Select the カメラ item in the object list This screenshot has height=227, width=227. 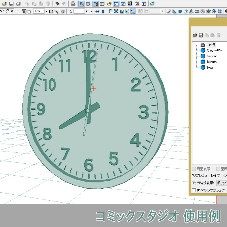tap(211, 45)
